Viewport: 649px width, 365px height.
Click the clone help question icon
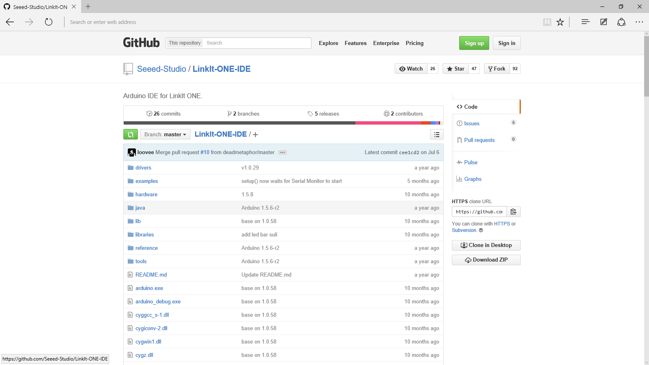pos(481,230)
